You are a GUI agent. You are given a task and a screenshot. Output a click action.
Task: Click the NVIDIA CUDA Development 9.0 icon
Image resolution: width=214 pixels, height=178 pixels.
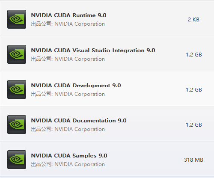[17, 89]
